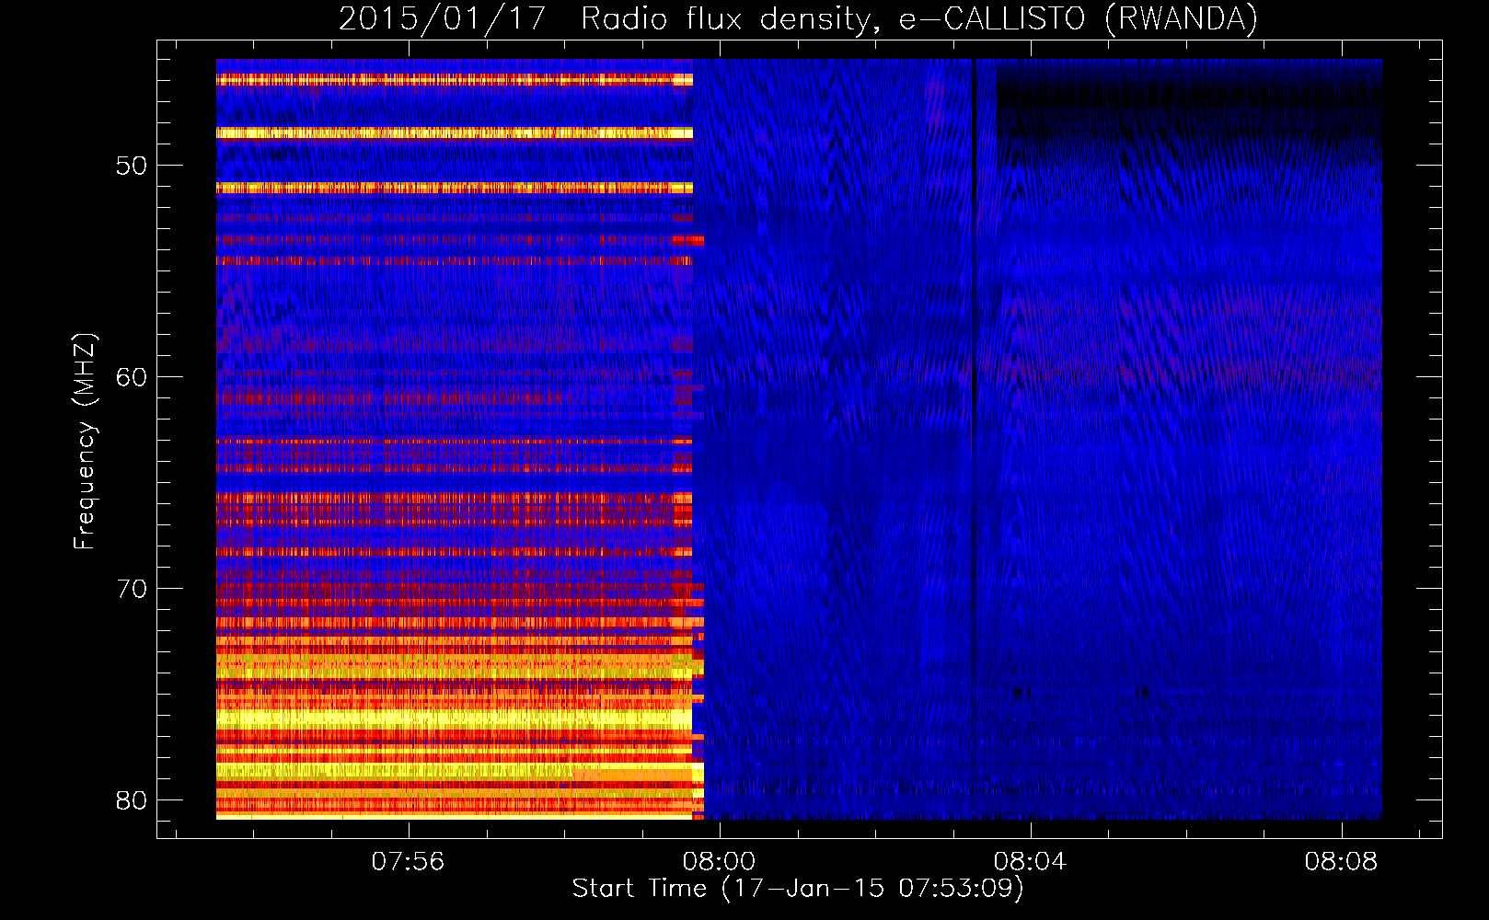Click the Start Time x-axis label
This screenshot has width=1489, height=920.
point(797,889)
